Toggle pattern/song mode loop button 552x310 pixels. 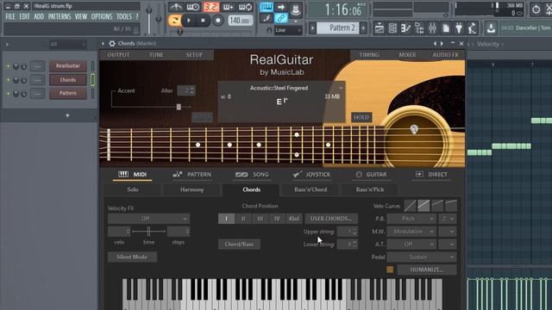pos(174,21)
